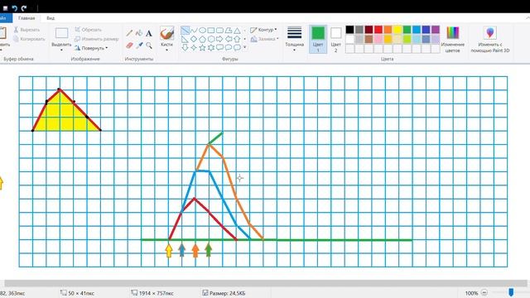Switch to the Главная tab
The width and height of the screenshot is (530, 298).
point(26,18)
